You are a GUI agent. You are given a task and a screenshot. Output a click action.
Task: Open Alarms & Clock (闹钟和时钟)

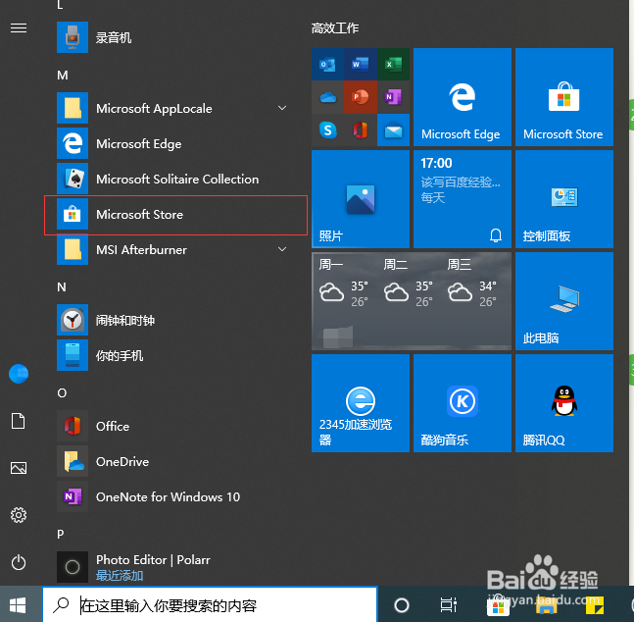tap(173, 320)
